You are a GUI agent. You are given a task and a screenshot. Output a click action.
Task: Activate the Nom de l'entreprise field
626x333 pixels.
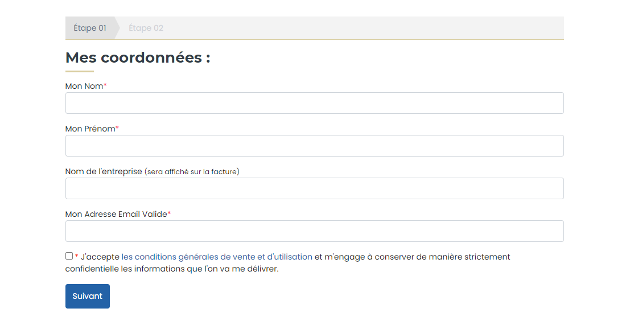315,188
